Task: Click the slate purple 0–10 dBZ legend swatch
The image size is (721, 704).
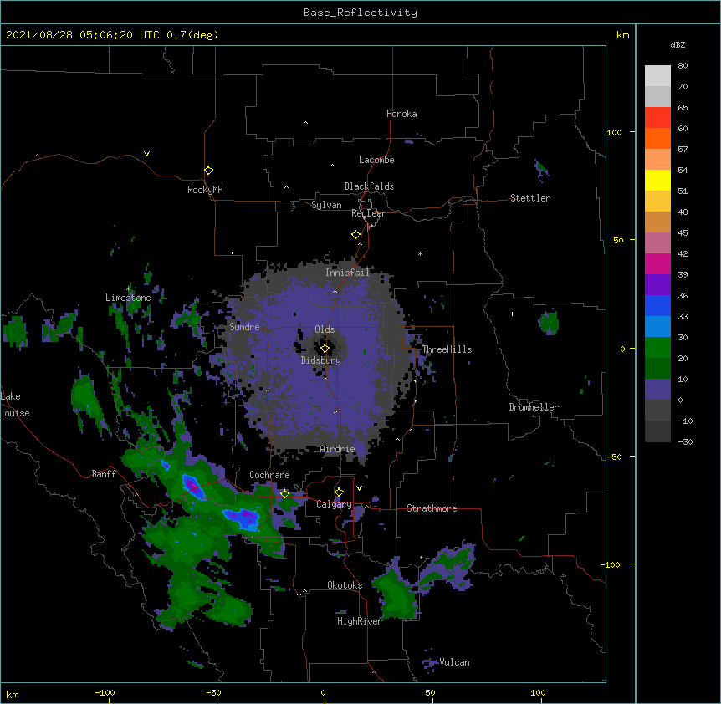Action: pyautogui.click(x=657, y=390)
